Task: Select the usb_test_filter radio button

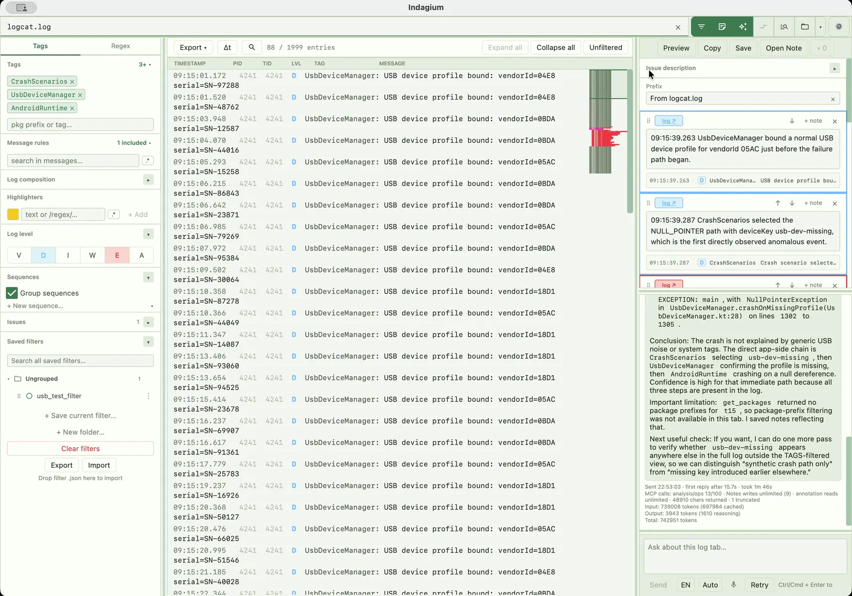Action: [29, 396]
